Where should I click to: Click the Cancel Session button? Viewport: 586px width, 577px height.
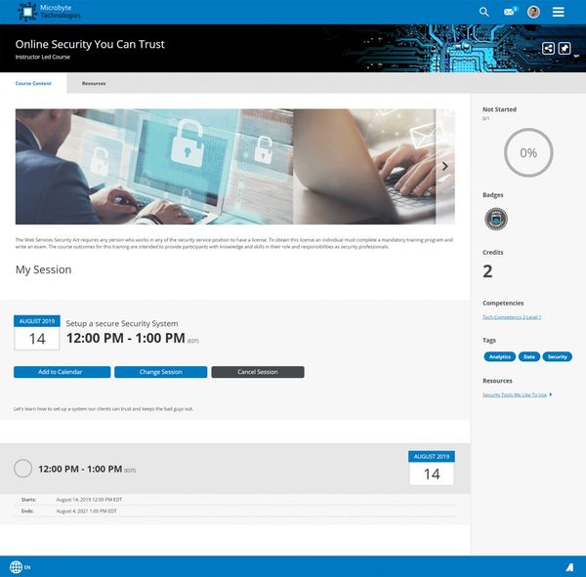coord(258,372)
